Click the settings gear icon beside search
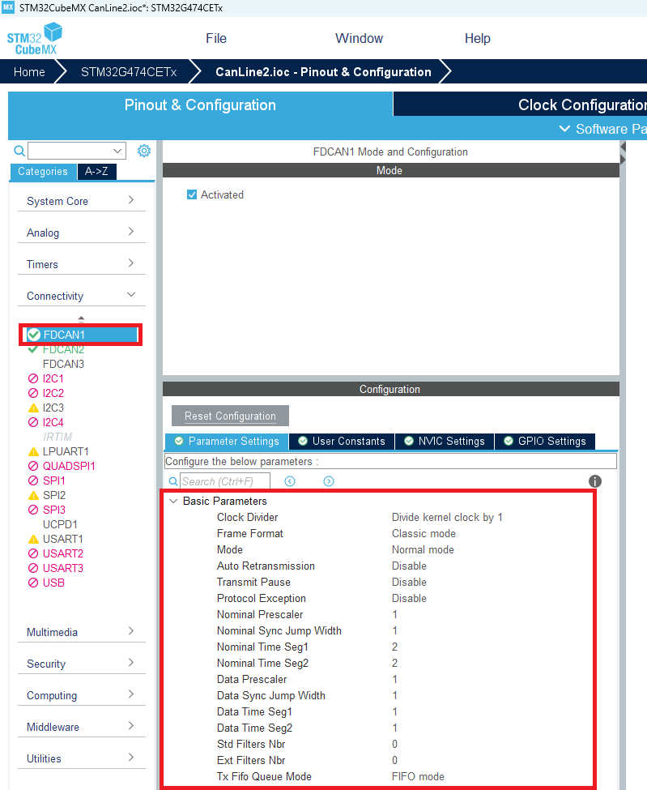 click(144, 151)
